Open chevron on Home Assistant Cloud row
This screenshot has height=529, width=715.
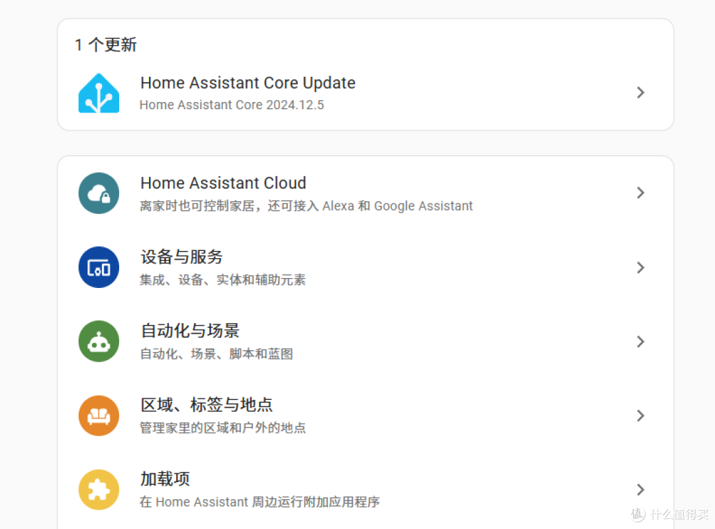click(x=641, y=193)
